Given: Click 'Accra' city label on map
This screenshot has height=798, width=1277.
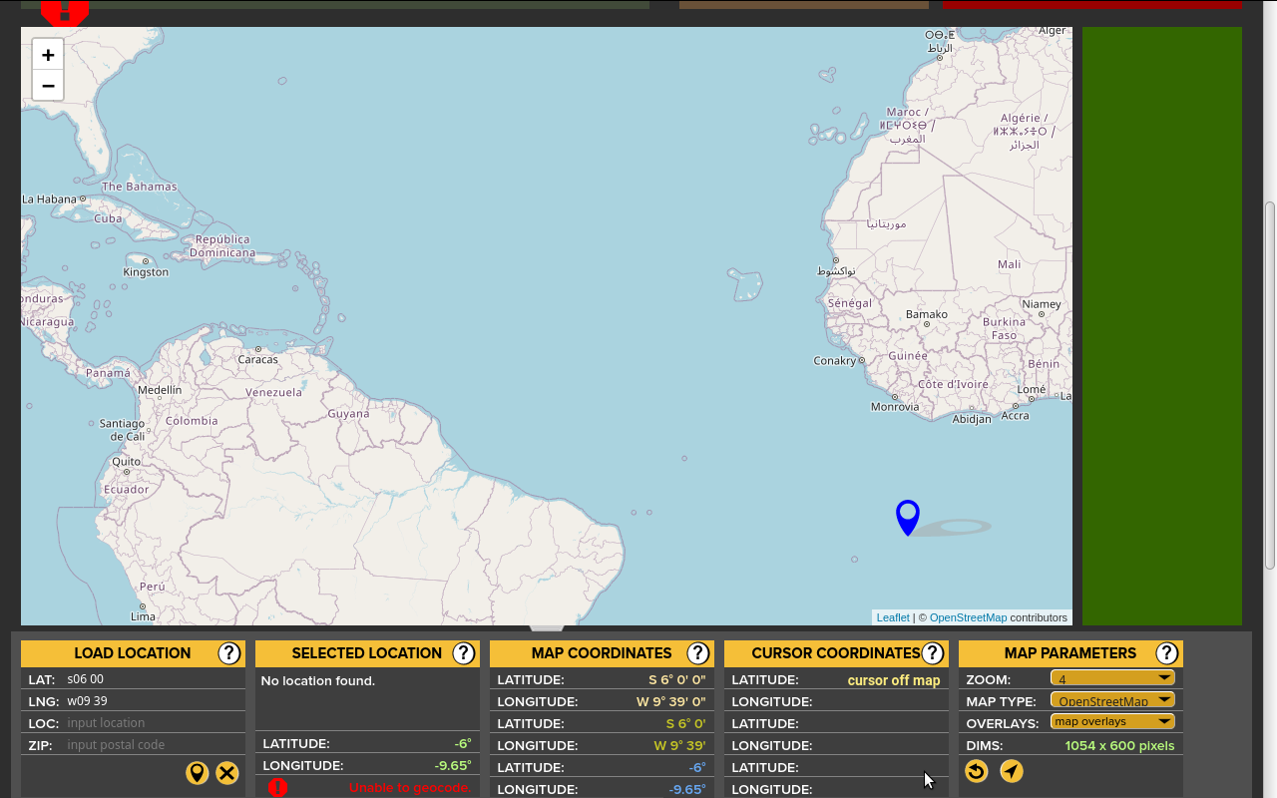Looking at the screenshot, I should (1015, 415).
